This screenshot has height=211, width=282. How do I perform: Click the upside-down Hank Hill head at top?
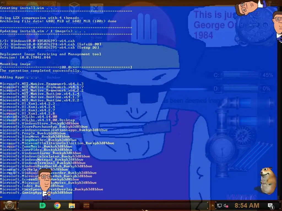[250, 7]
